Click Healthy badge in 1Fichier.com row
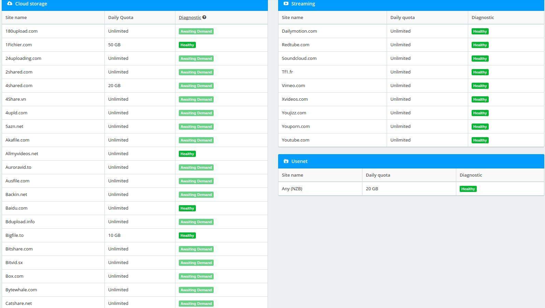 click(x=187, y=45)
